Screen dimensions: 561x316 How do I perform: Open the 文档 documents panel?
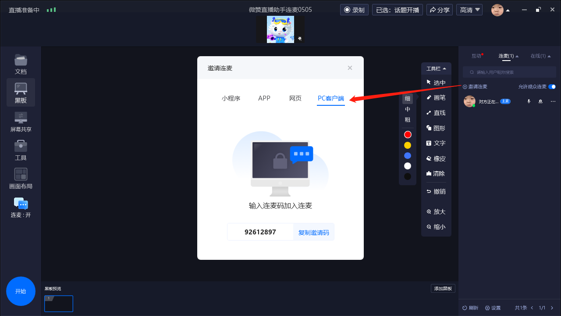point(21,64)
